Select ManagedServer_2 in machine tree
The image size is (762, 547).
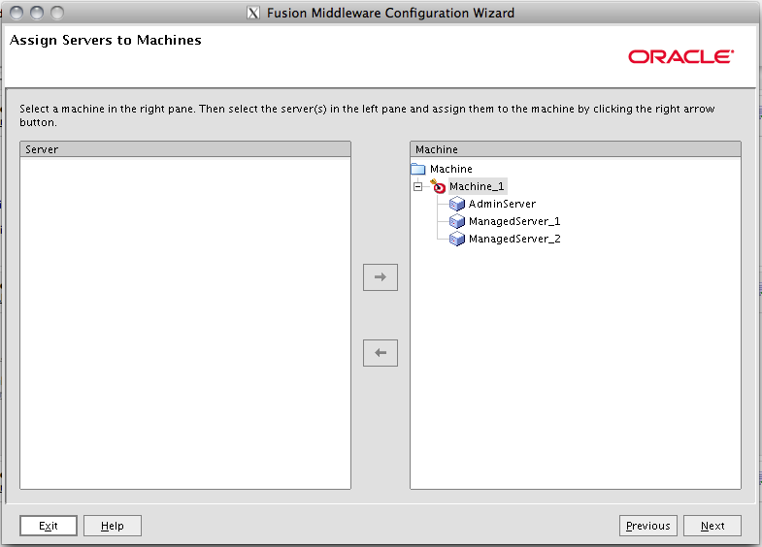(514, 239)
